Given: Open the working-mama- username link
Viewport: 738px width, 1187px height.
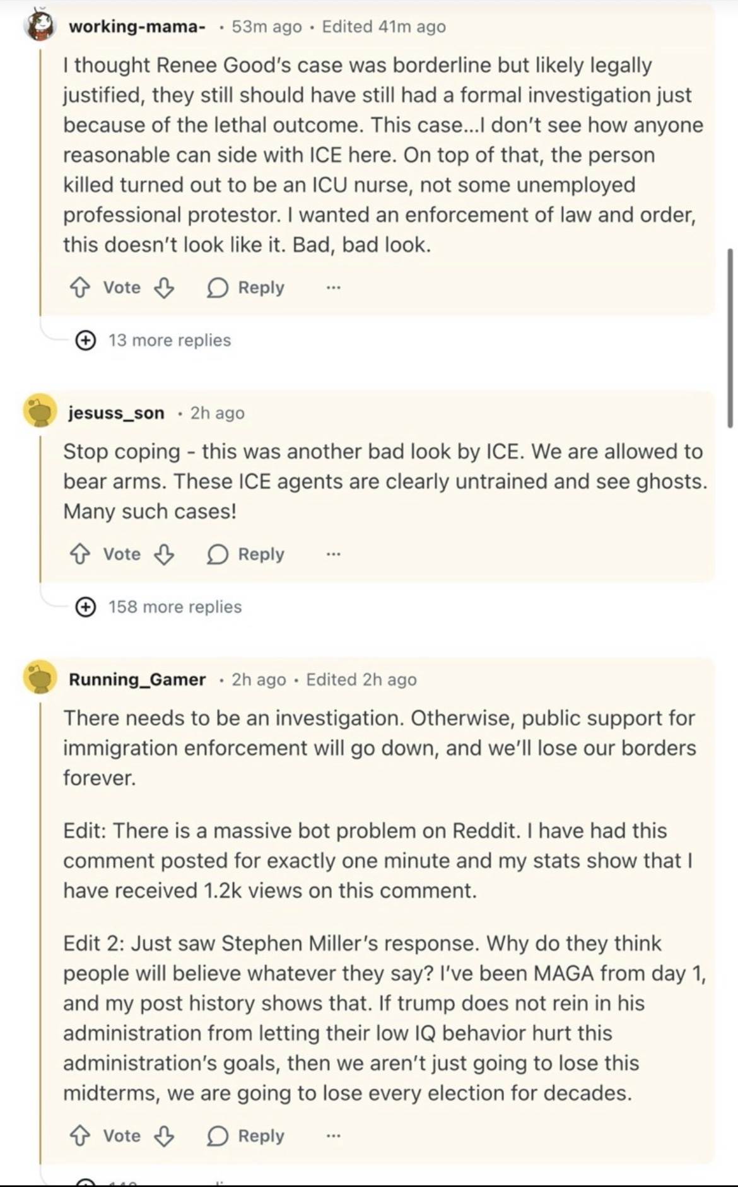Looking at the screenshot, I should (136, 26).
